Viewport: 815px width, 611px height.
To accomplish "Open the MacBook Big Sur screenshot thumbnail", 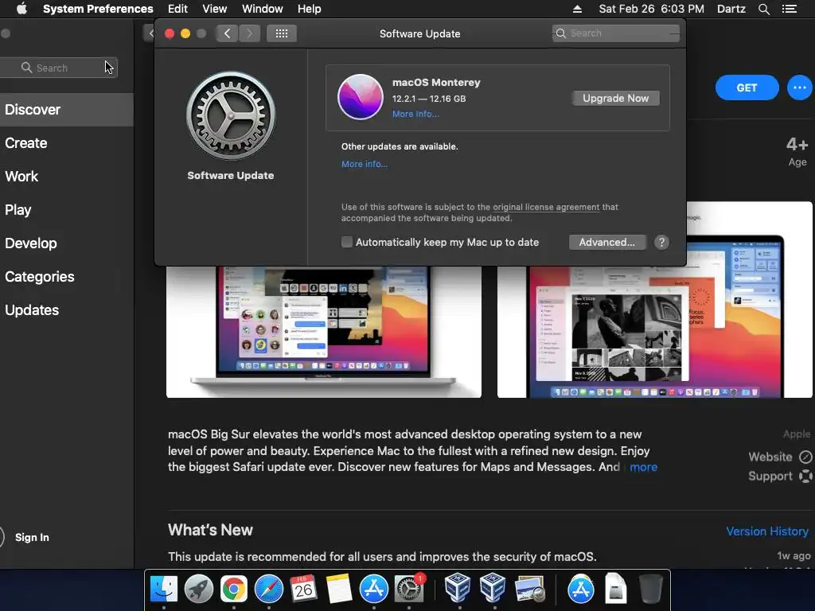I will coord(324,332).
